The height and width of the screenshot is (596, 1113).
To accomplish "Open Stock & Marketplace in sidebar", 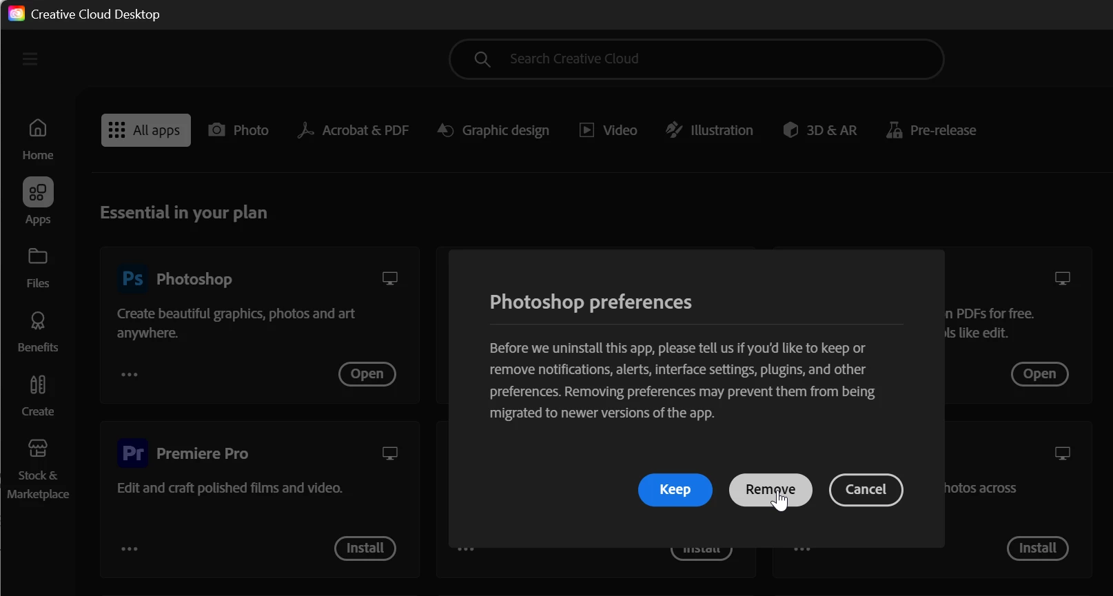I will pyautogui.click(x=38, y=469).
